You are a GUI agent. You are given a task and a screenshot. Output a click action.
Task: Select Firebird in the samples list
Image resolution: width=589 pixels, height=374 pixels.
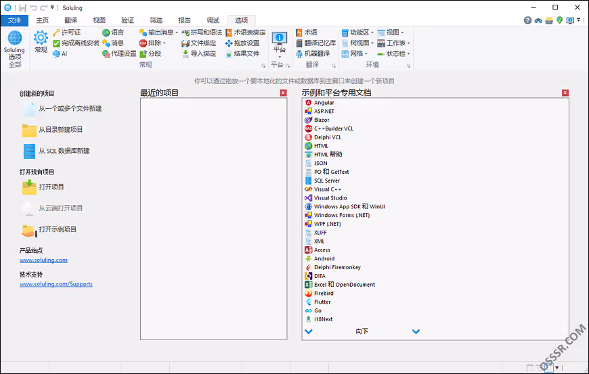[x=319, y=294]
